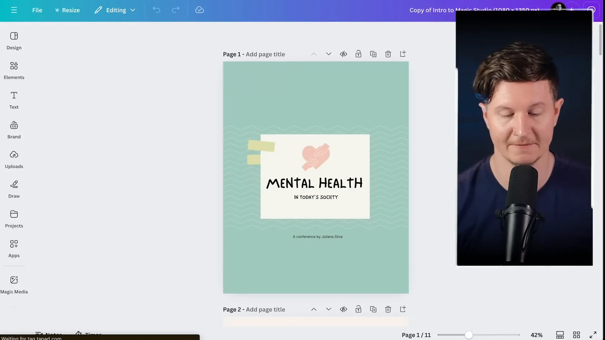Viewport: 605px width, 340px height.
Task: Lock Page 1
Action: [x=358, y=54]
